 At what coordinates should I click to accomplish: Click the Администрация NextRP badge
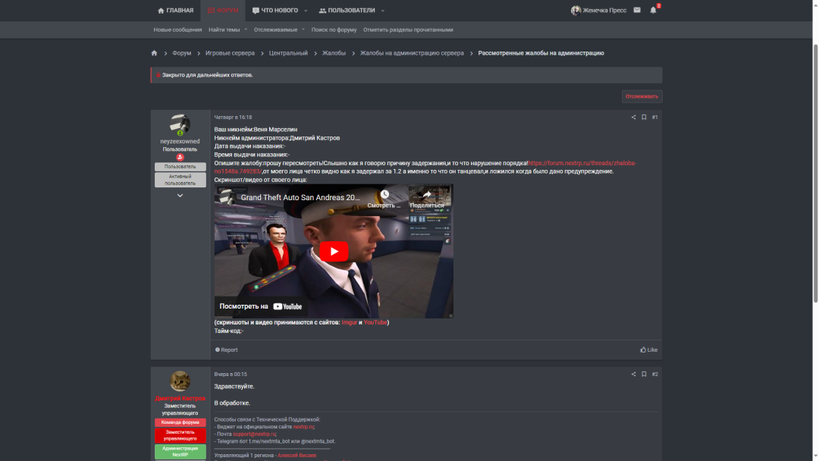[x=180, y=452]
